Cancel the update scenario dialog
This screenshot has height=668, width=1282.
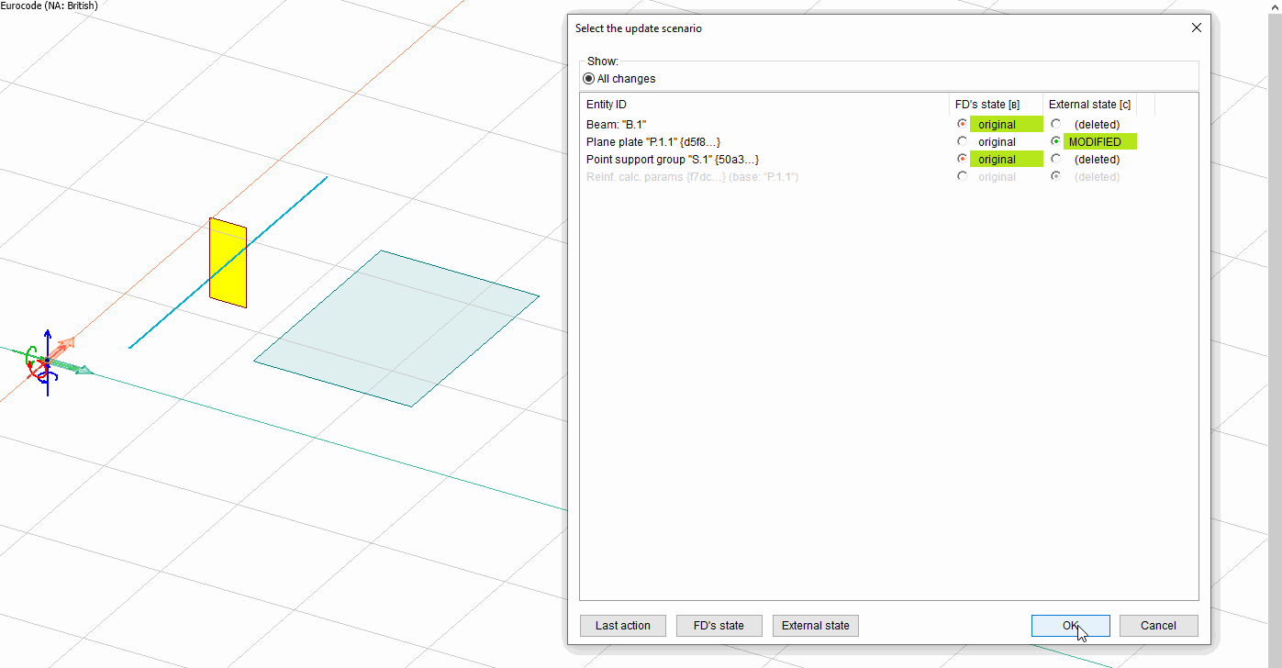1158,626
